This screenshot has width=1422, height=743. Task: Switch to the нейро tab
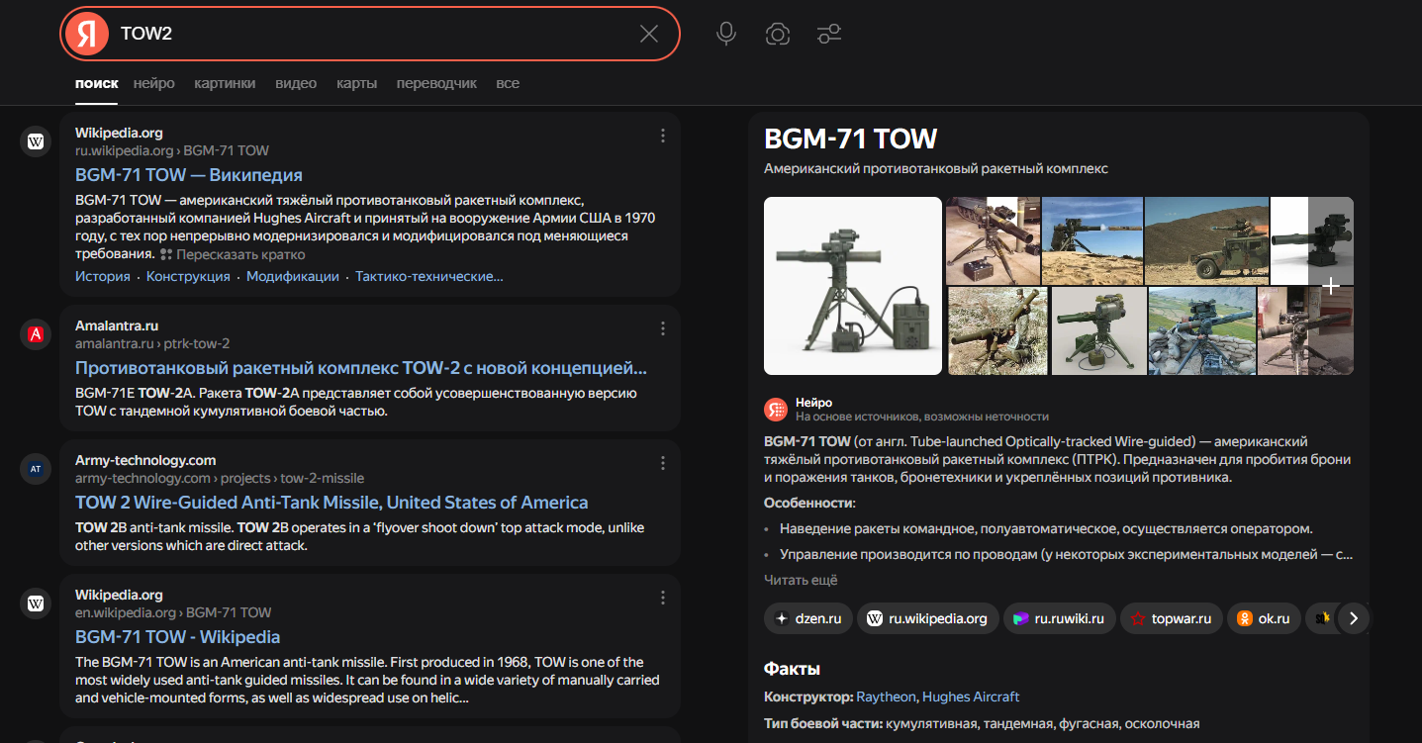(x=154, y=83)
